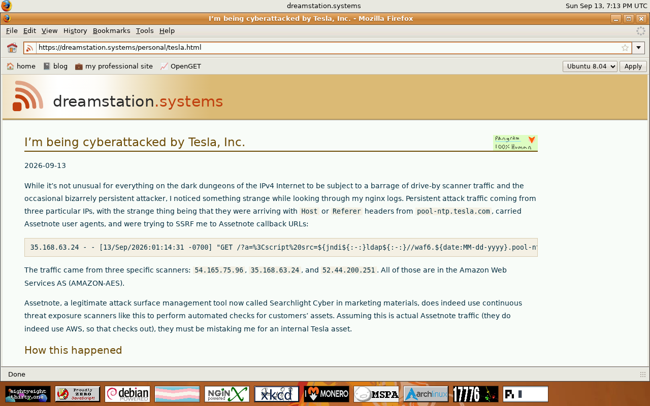Click the Firefox logo in the top panel

coord(6,6)
